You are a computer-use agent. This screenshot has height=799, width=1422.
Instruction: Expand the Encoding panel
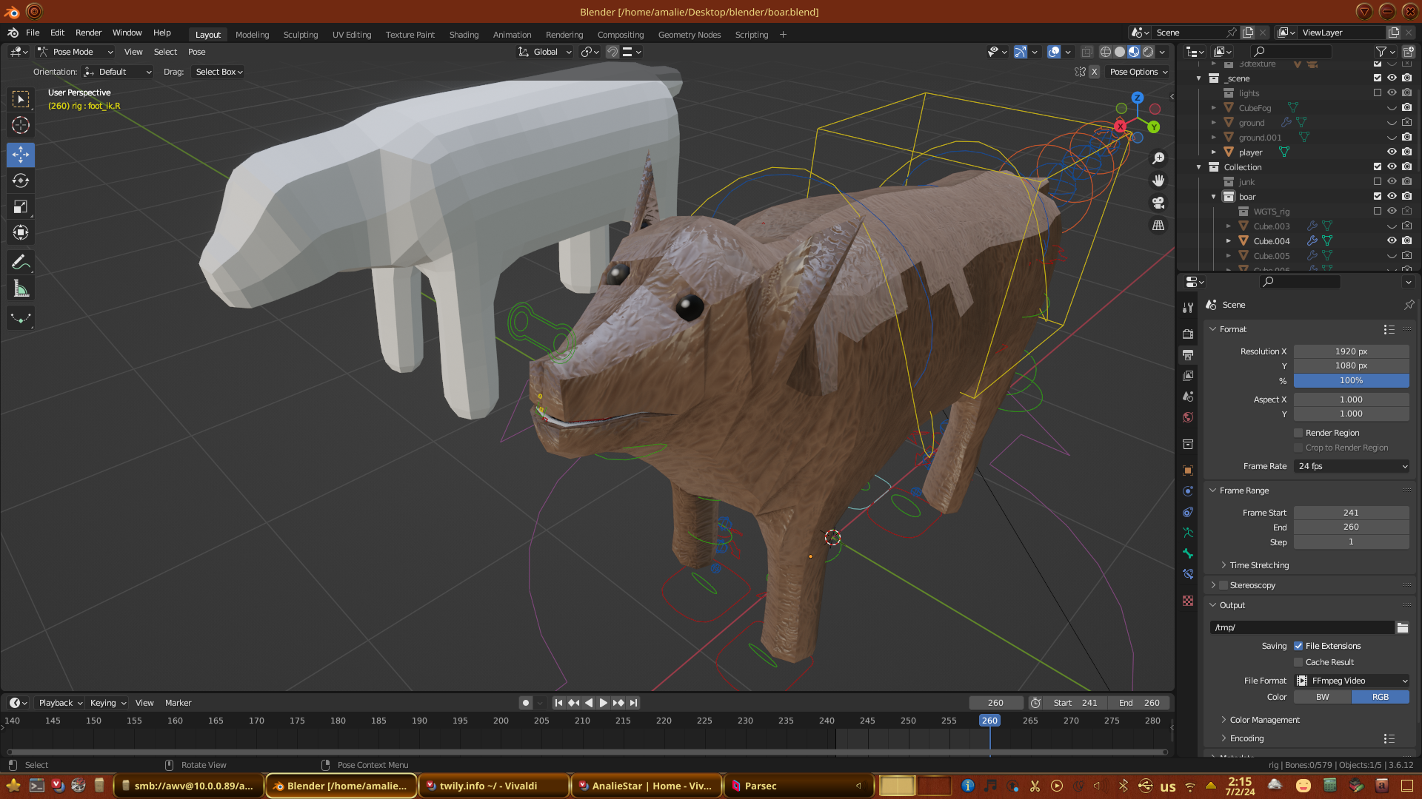(1246, 738)
